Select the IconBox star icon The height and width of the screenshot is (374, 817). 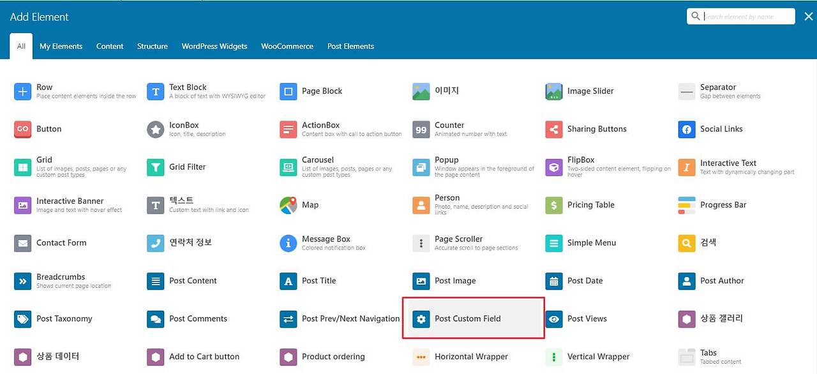tap(156, 129)
